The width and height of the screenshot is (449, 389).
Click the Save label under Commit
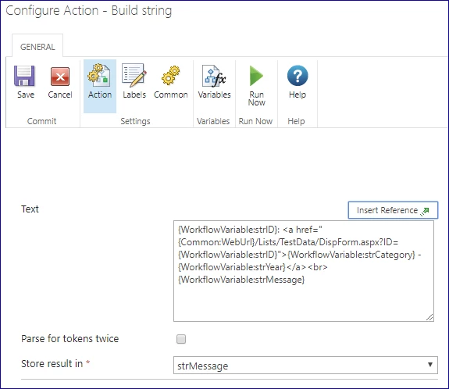26,95
